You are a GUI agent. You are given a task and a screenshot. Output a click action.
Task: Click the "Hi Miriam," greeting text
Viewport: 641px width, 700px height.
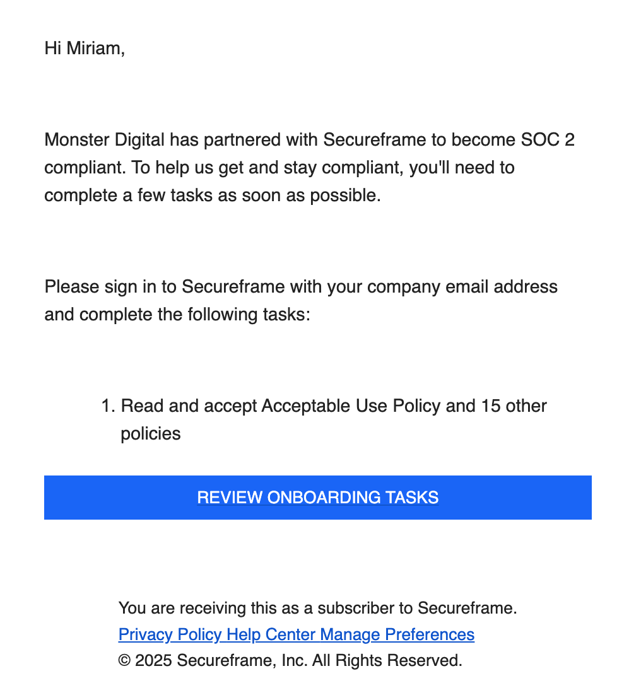click(85, 48)
